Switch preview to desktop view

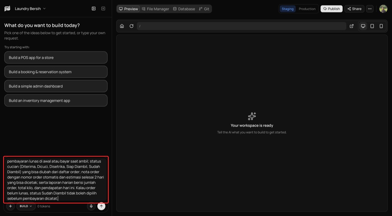click(363, 26)
